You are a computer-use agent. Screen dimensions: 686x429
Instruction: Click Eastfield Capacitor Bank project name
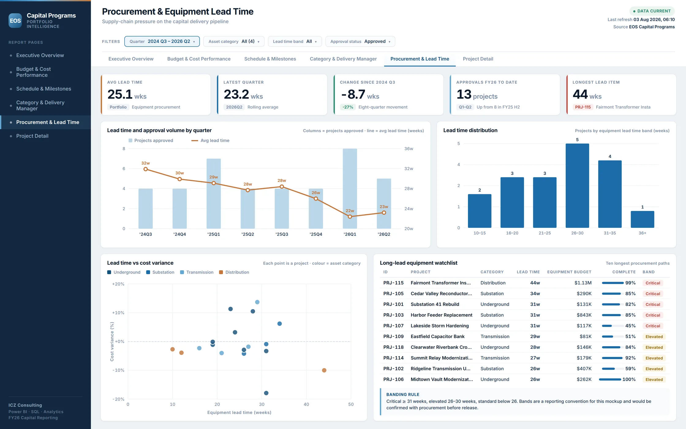click(437, 336)
